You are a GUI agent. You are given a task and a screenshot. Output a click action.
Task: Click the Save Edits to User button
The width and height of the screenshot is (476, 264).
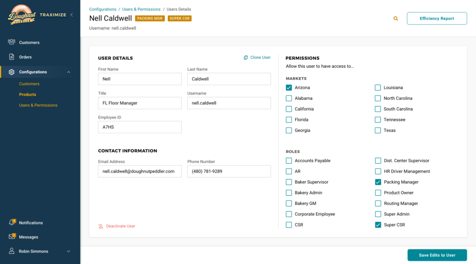tap(437, 255)
